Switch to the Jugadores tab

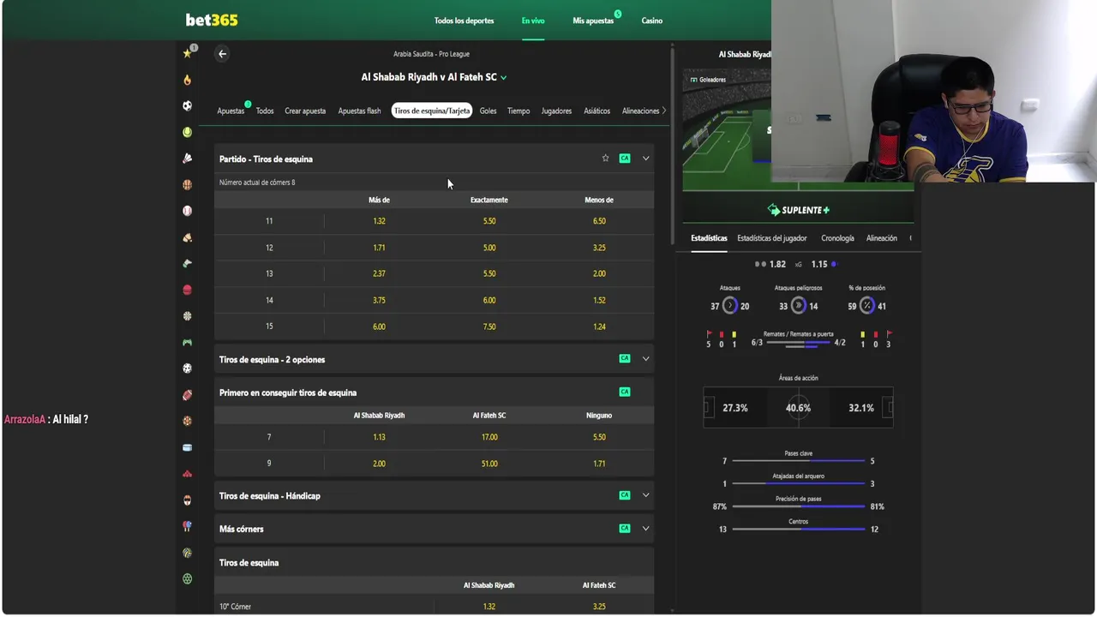pos(556,111)
